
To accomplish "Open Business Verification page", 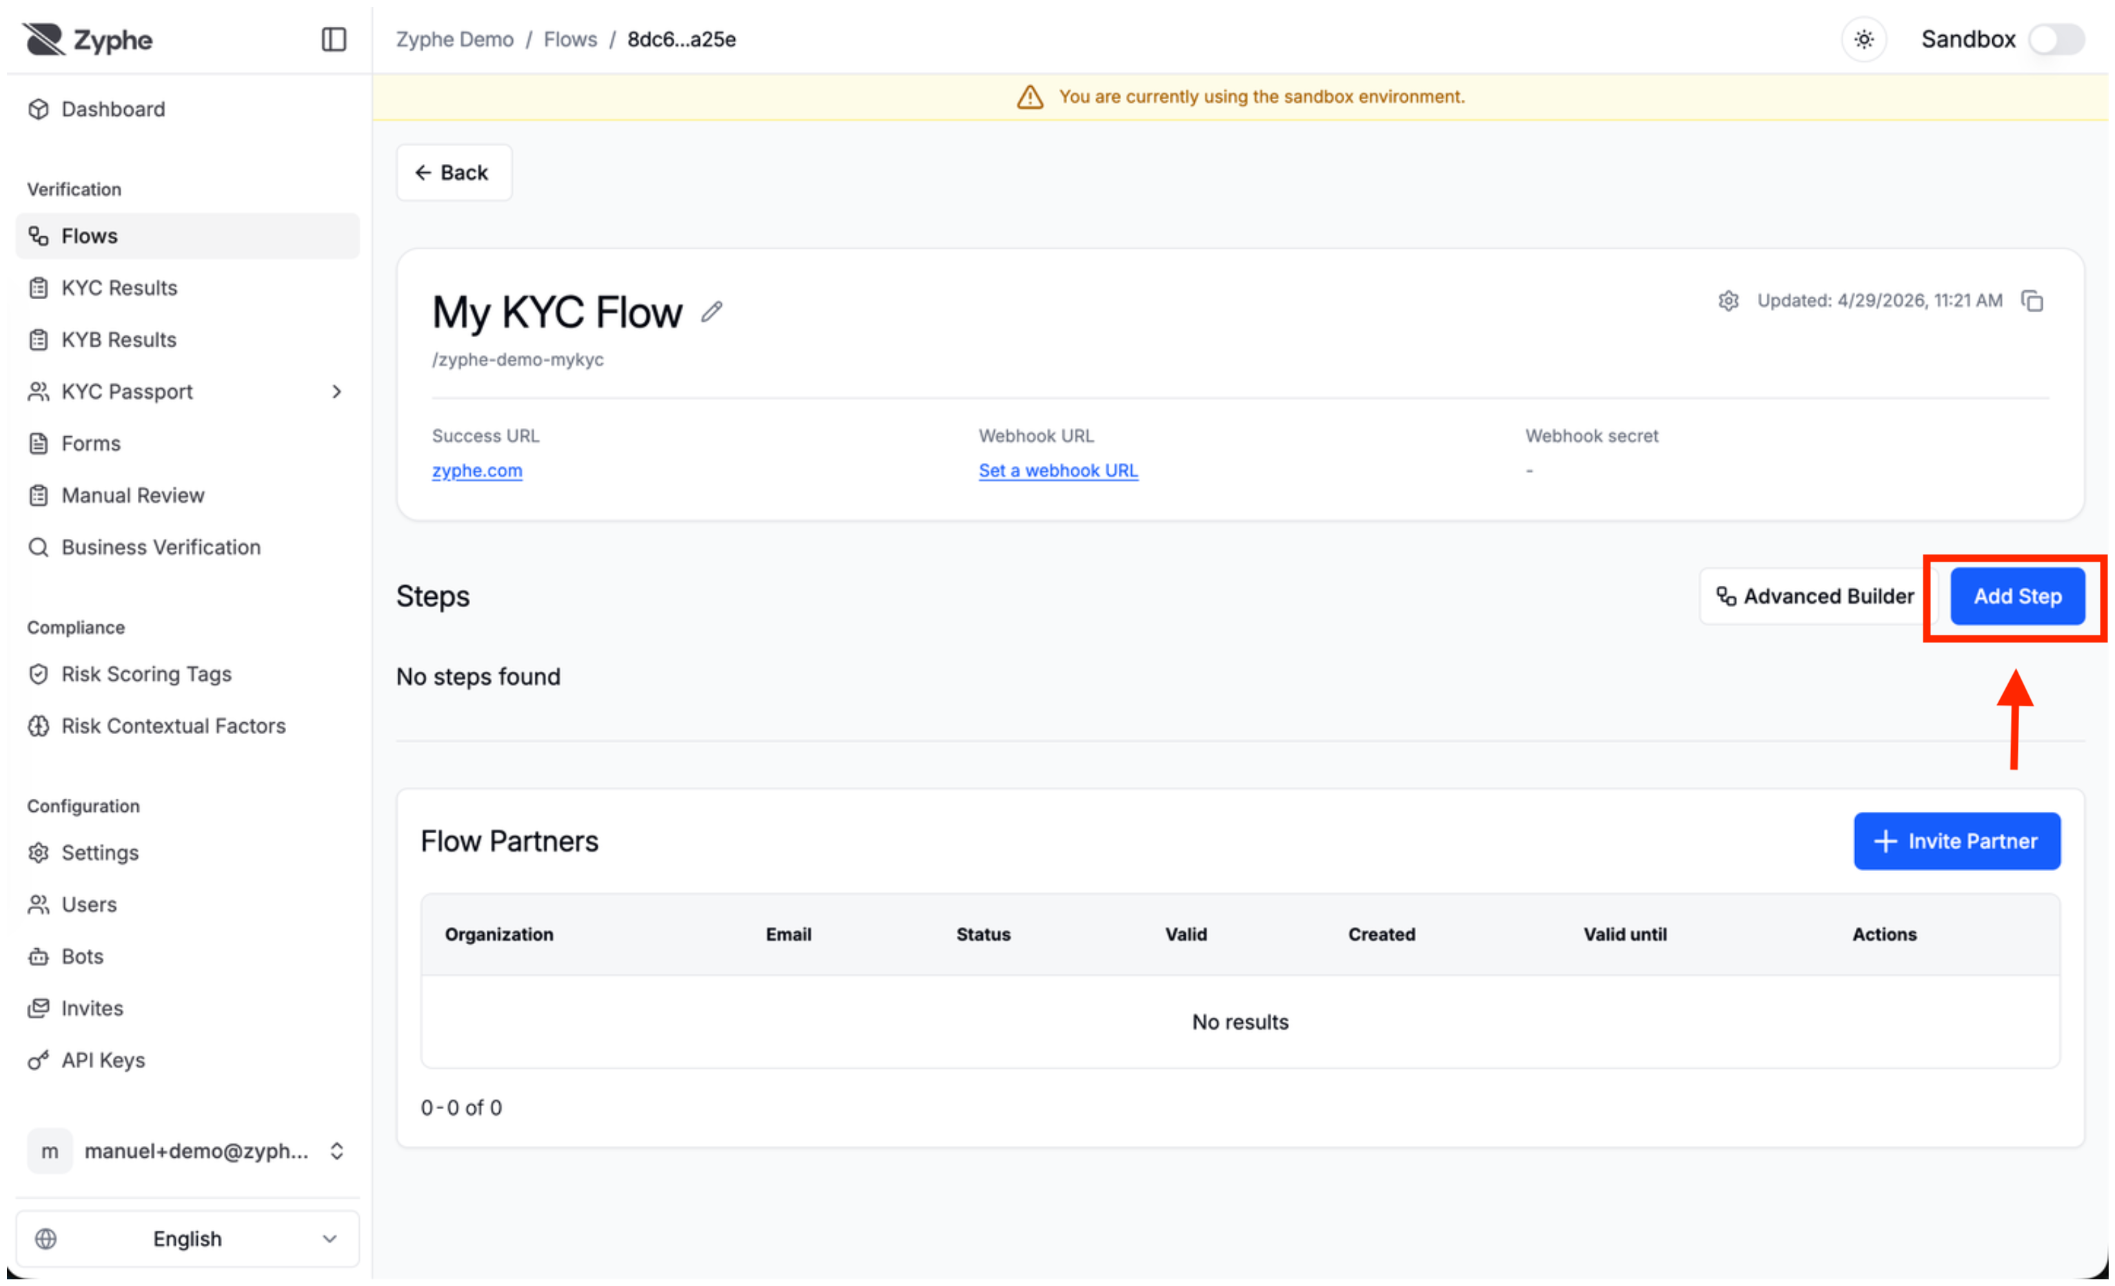I will [187, 547].
